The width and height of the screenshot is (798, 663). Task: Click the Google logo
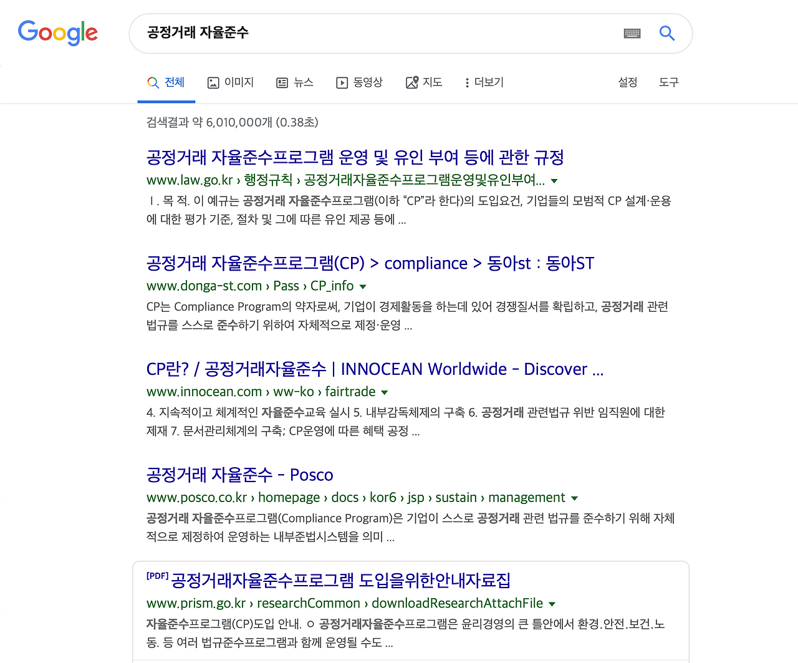pyautogui.click(x=57, y=33)
